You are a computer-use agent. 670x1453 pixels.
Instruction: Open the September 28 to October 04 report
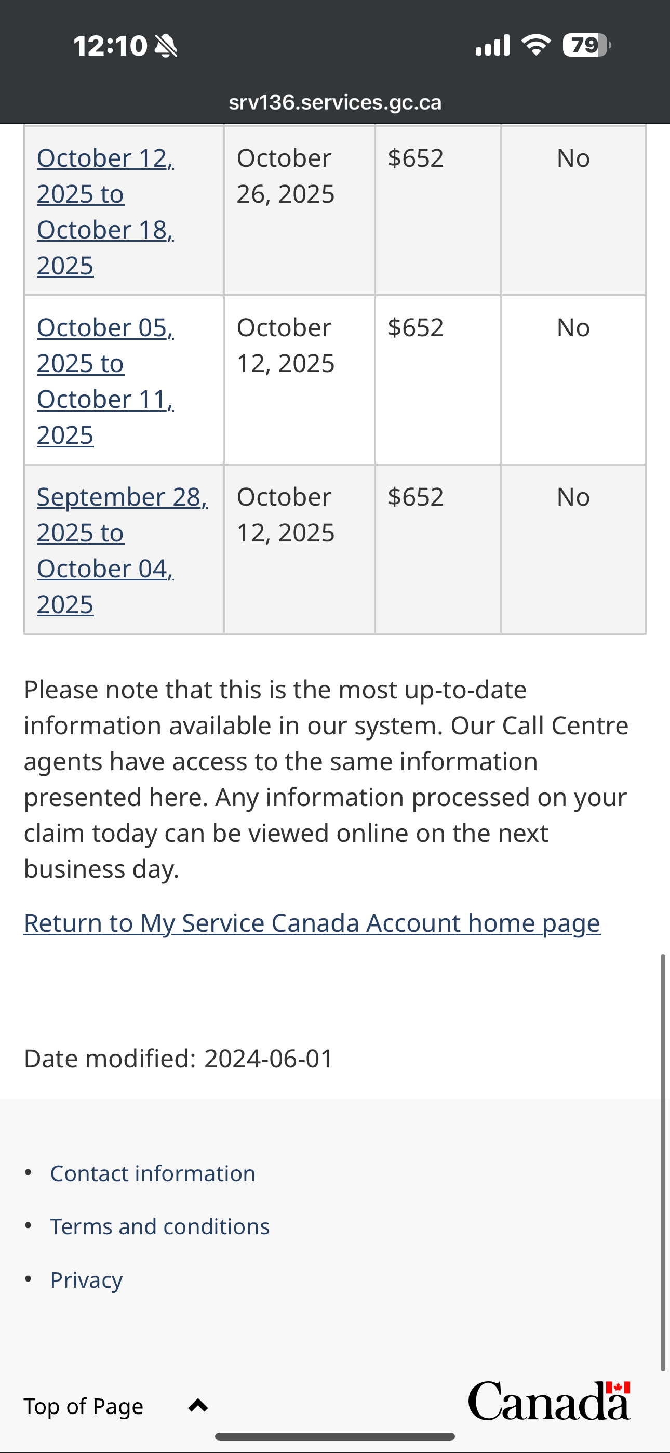(122, 550)
